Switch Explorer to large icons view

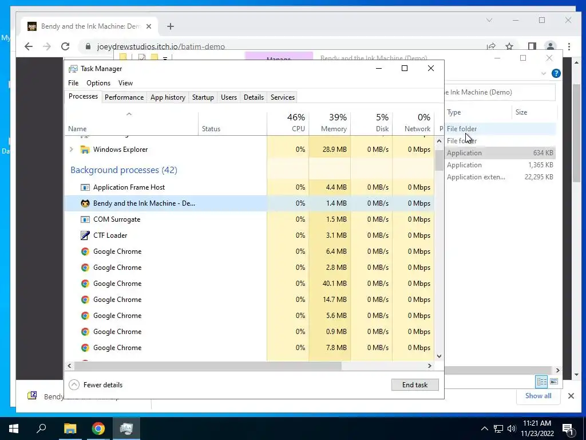point(554,381)
